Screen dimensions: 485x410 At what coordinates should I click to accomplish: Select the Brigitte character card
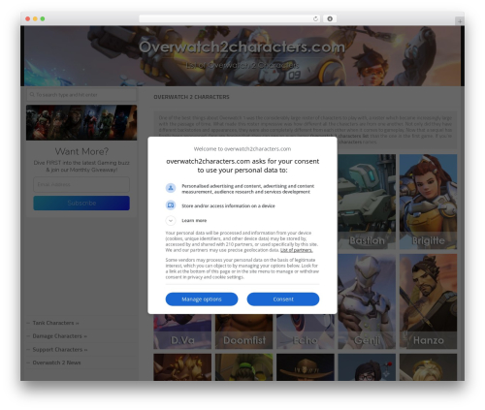click(428, 202)
